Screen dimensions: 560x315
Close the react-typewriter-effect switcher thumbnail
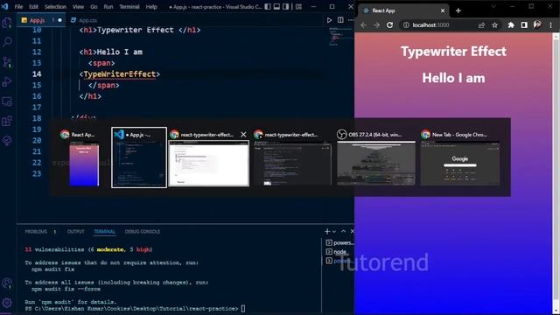click(x=243, y=134)
